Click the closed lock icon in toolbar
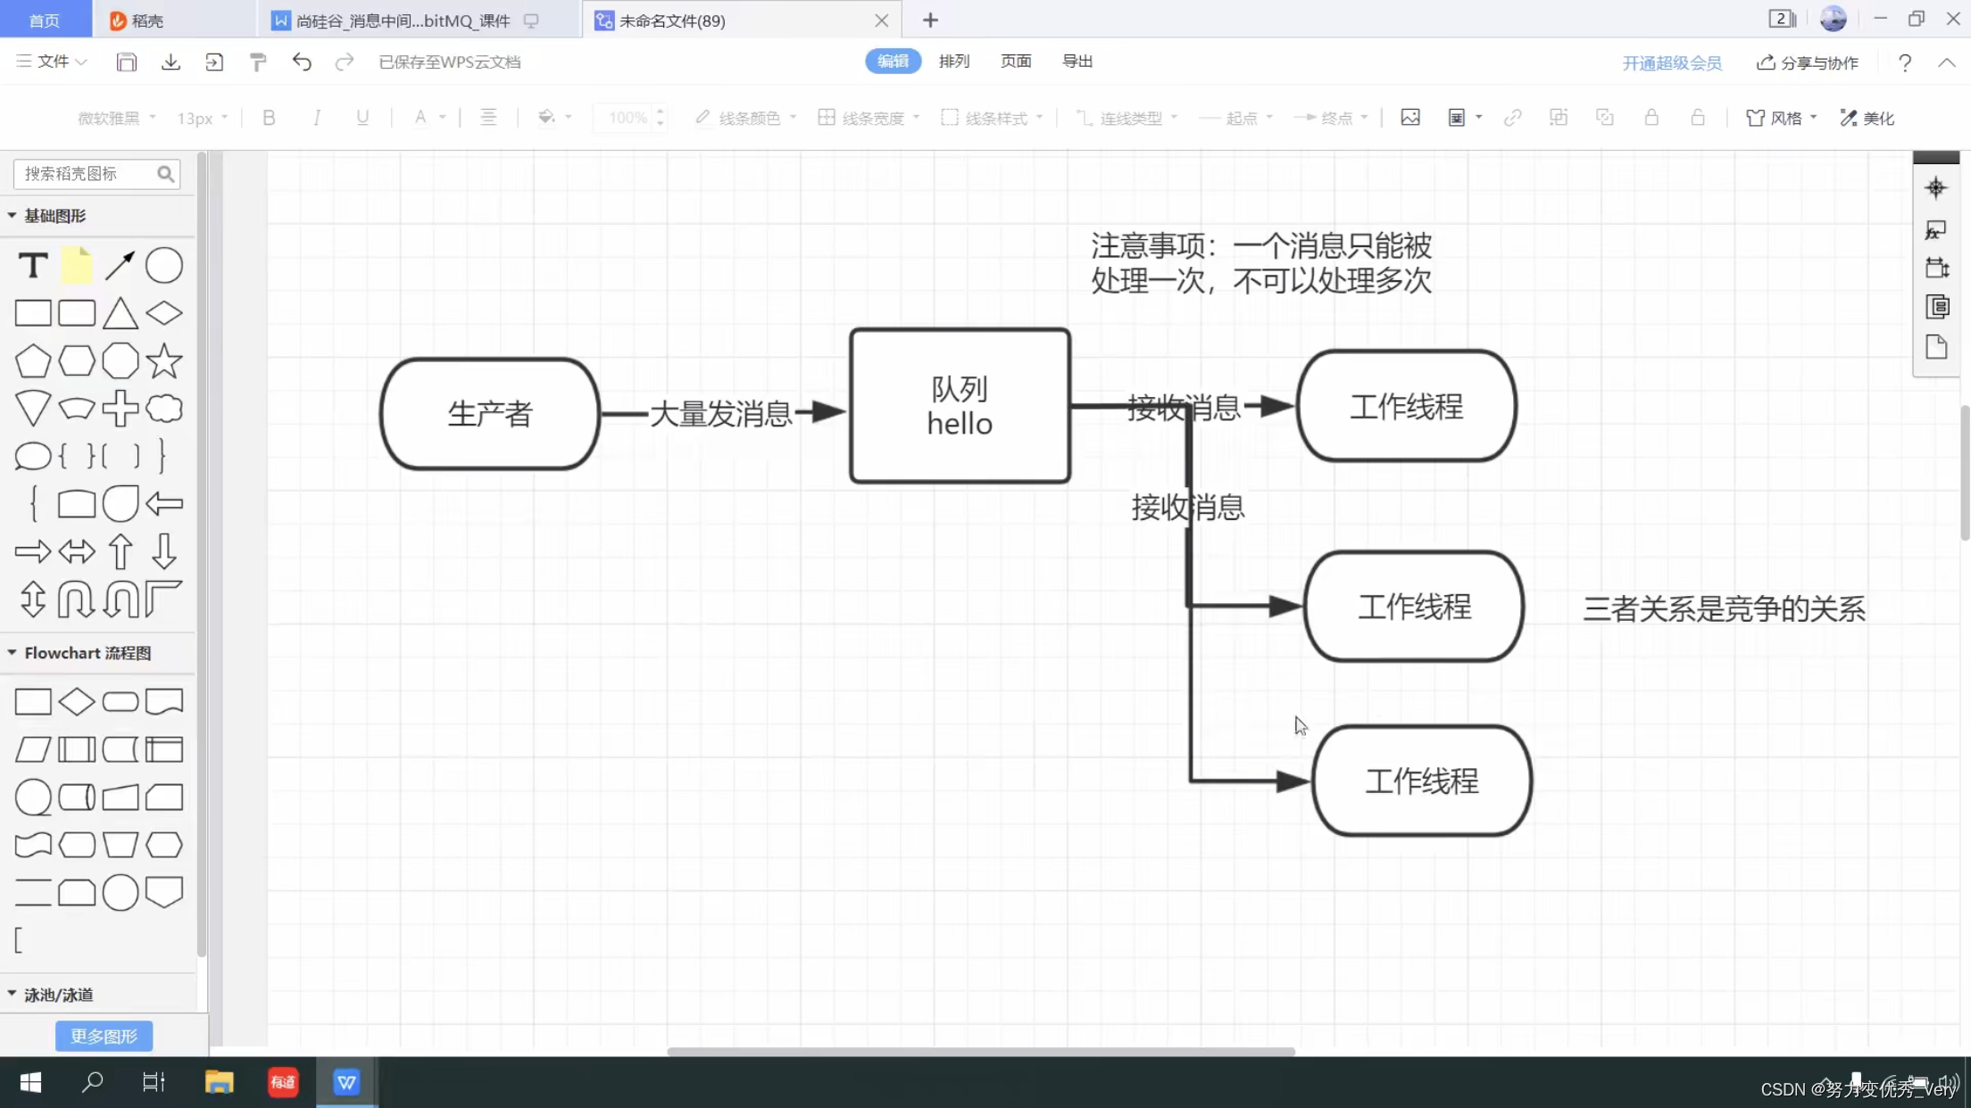This screenshot has height=1108, width=1971. tap(1651, 118)
